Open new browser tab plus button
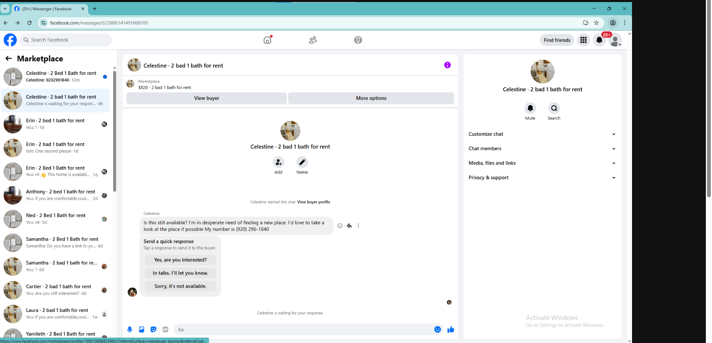This screenshot has width=712, height=343. 95,9
